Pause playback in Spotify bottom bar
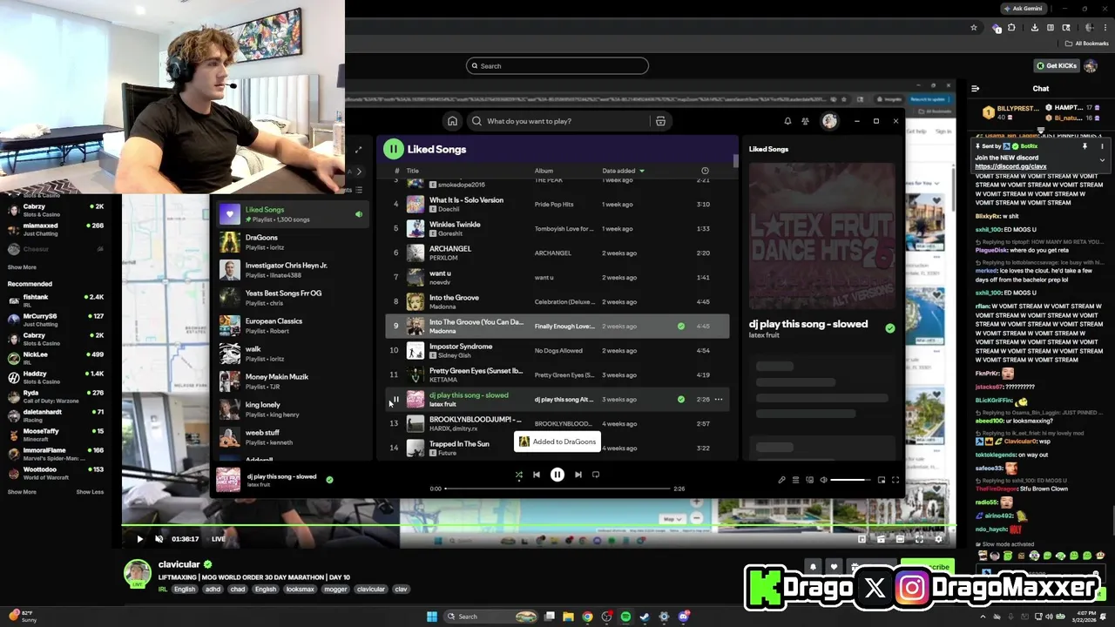Viewport: 1115px width, 627px height. coord(557,475)
